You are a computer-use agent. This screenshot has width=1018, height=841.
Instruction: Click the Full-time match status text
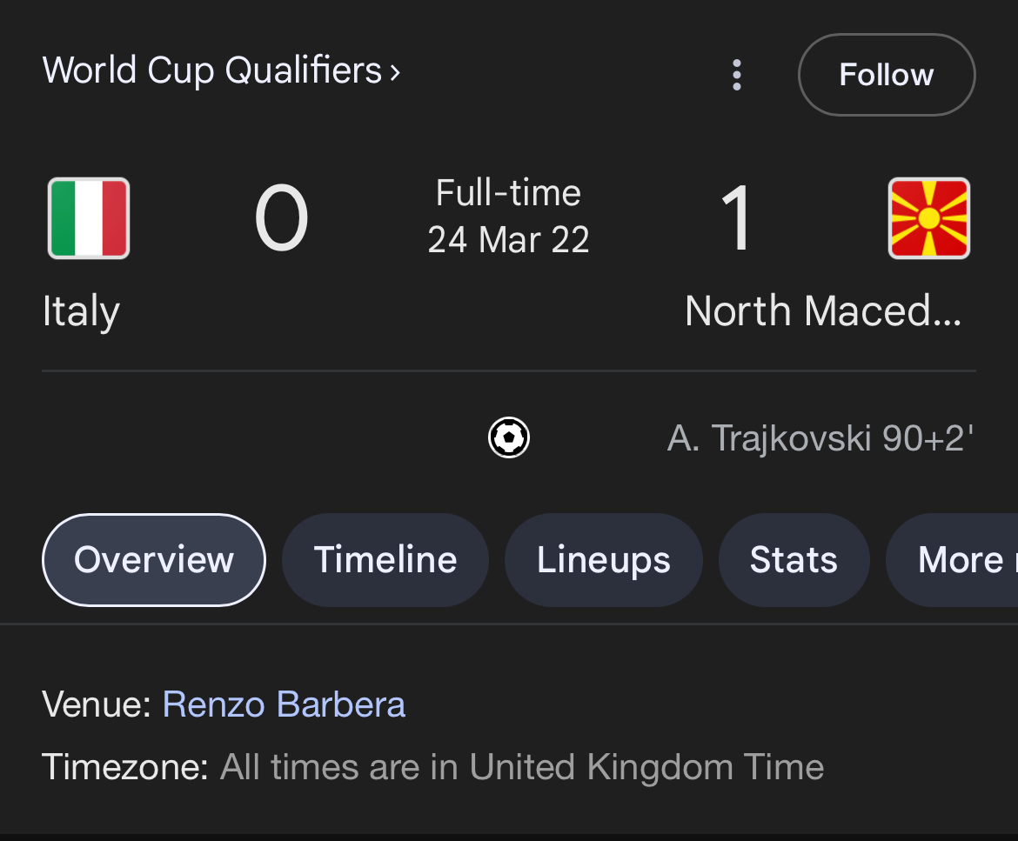point(508,193)
